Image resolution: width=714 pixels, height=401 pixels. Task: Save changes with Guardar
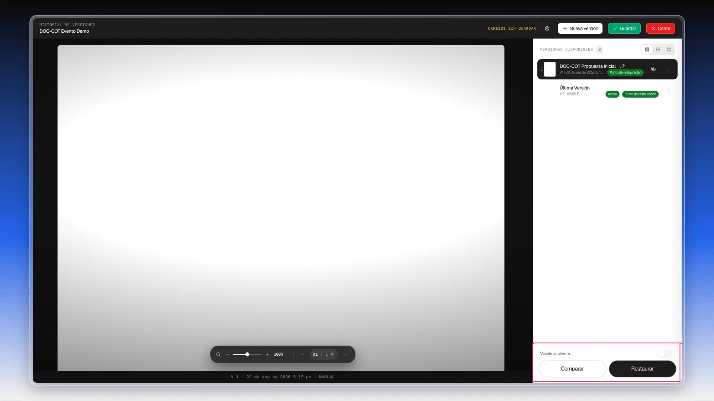[x=624, y=29]
